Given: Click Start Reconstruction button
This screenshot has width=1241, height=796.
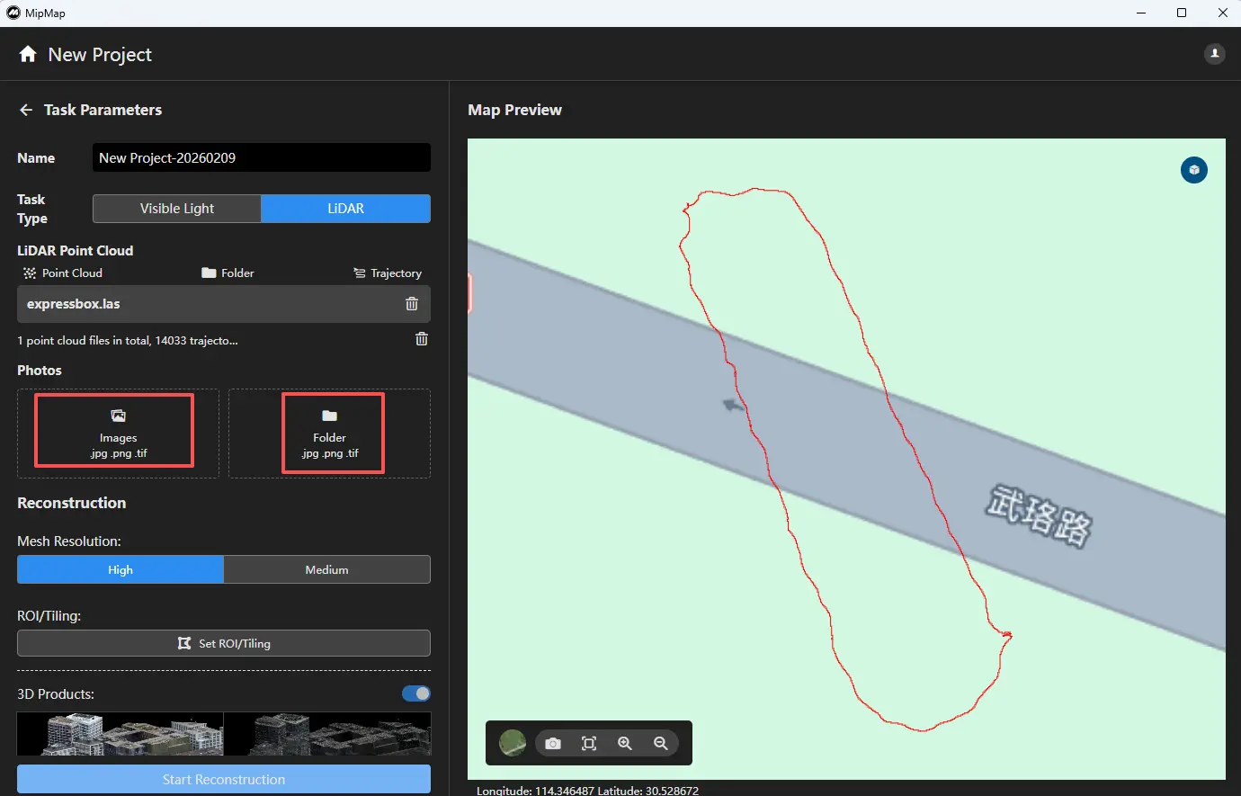Looking at the screenshot, I should [224, 779].
